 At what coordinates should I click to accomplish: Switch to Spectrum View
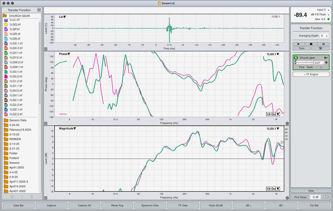(x=150, y=205)
